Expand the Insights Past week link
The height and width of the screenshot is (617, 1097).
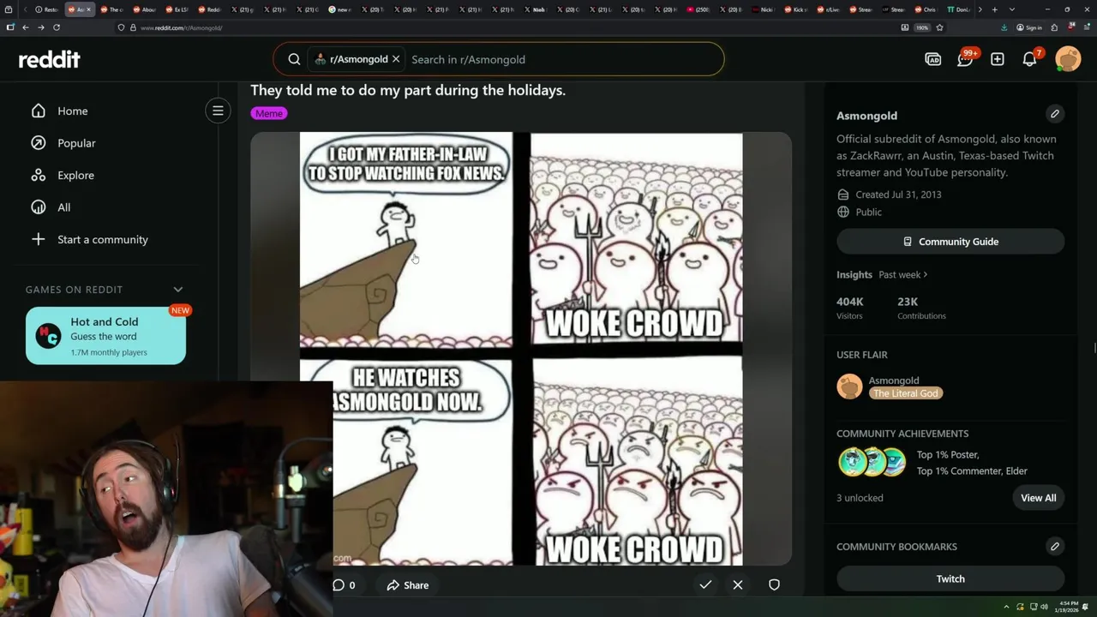point(902,274)
